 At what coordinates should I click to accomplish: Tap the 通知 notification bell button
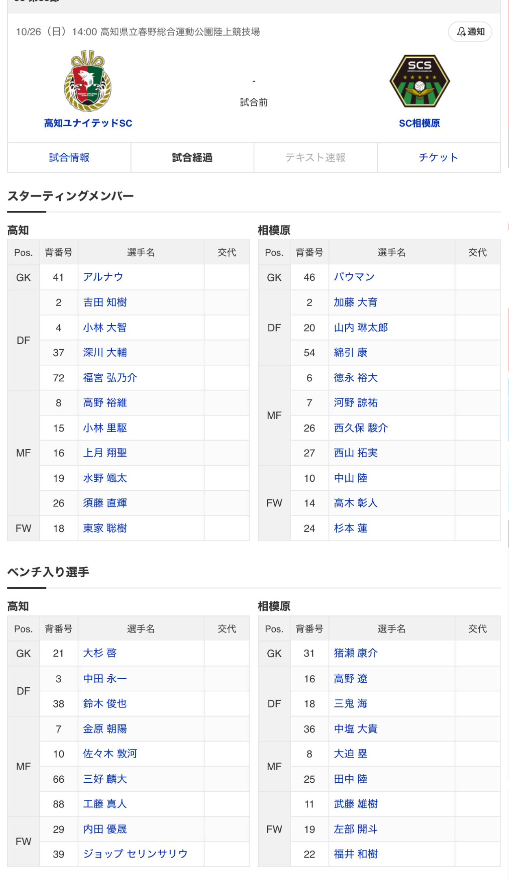click(x=470, y=32)
